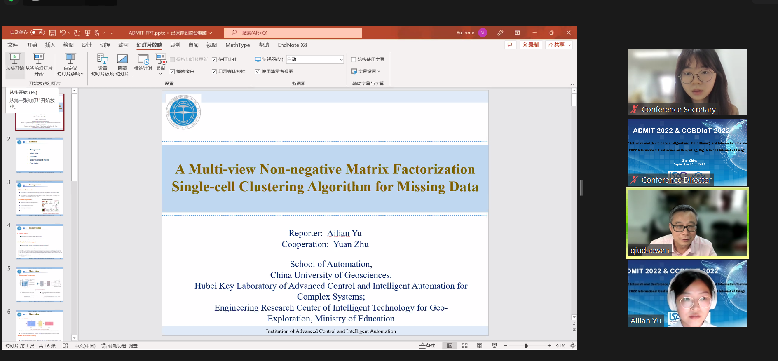Uncheck Use Timings (使用计时) checkbox
778x361 pixels.
[214, 60]
